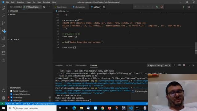Open the Run and Debug view icon
This screenshot has width=197, height=111.
click(3, 31)
